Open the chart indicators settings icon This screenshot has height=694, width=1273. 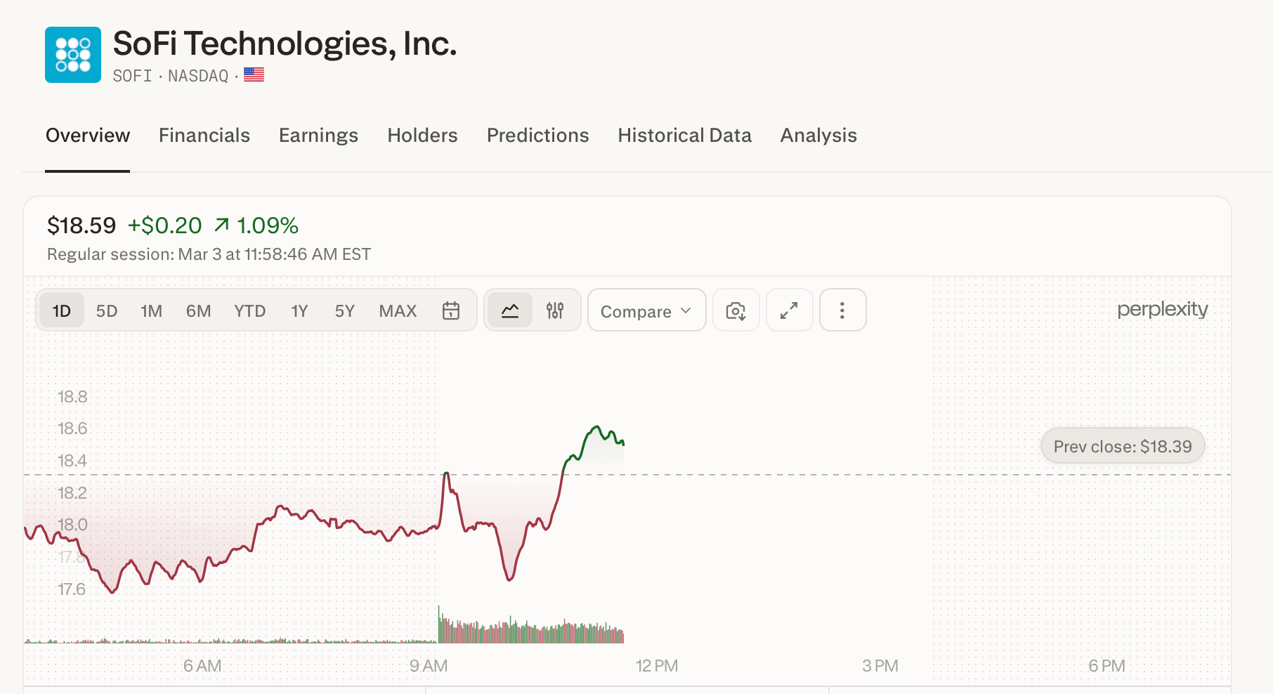pos(555,310)
